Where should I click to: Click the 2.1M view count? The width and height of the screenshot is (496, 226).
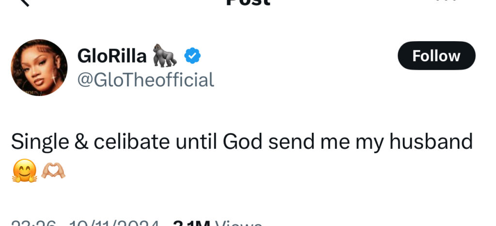[191, 224]
